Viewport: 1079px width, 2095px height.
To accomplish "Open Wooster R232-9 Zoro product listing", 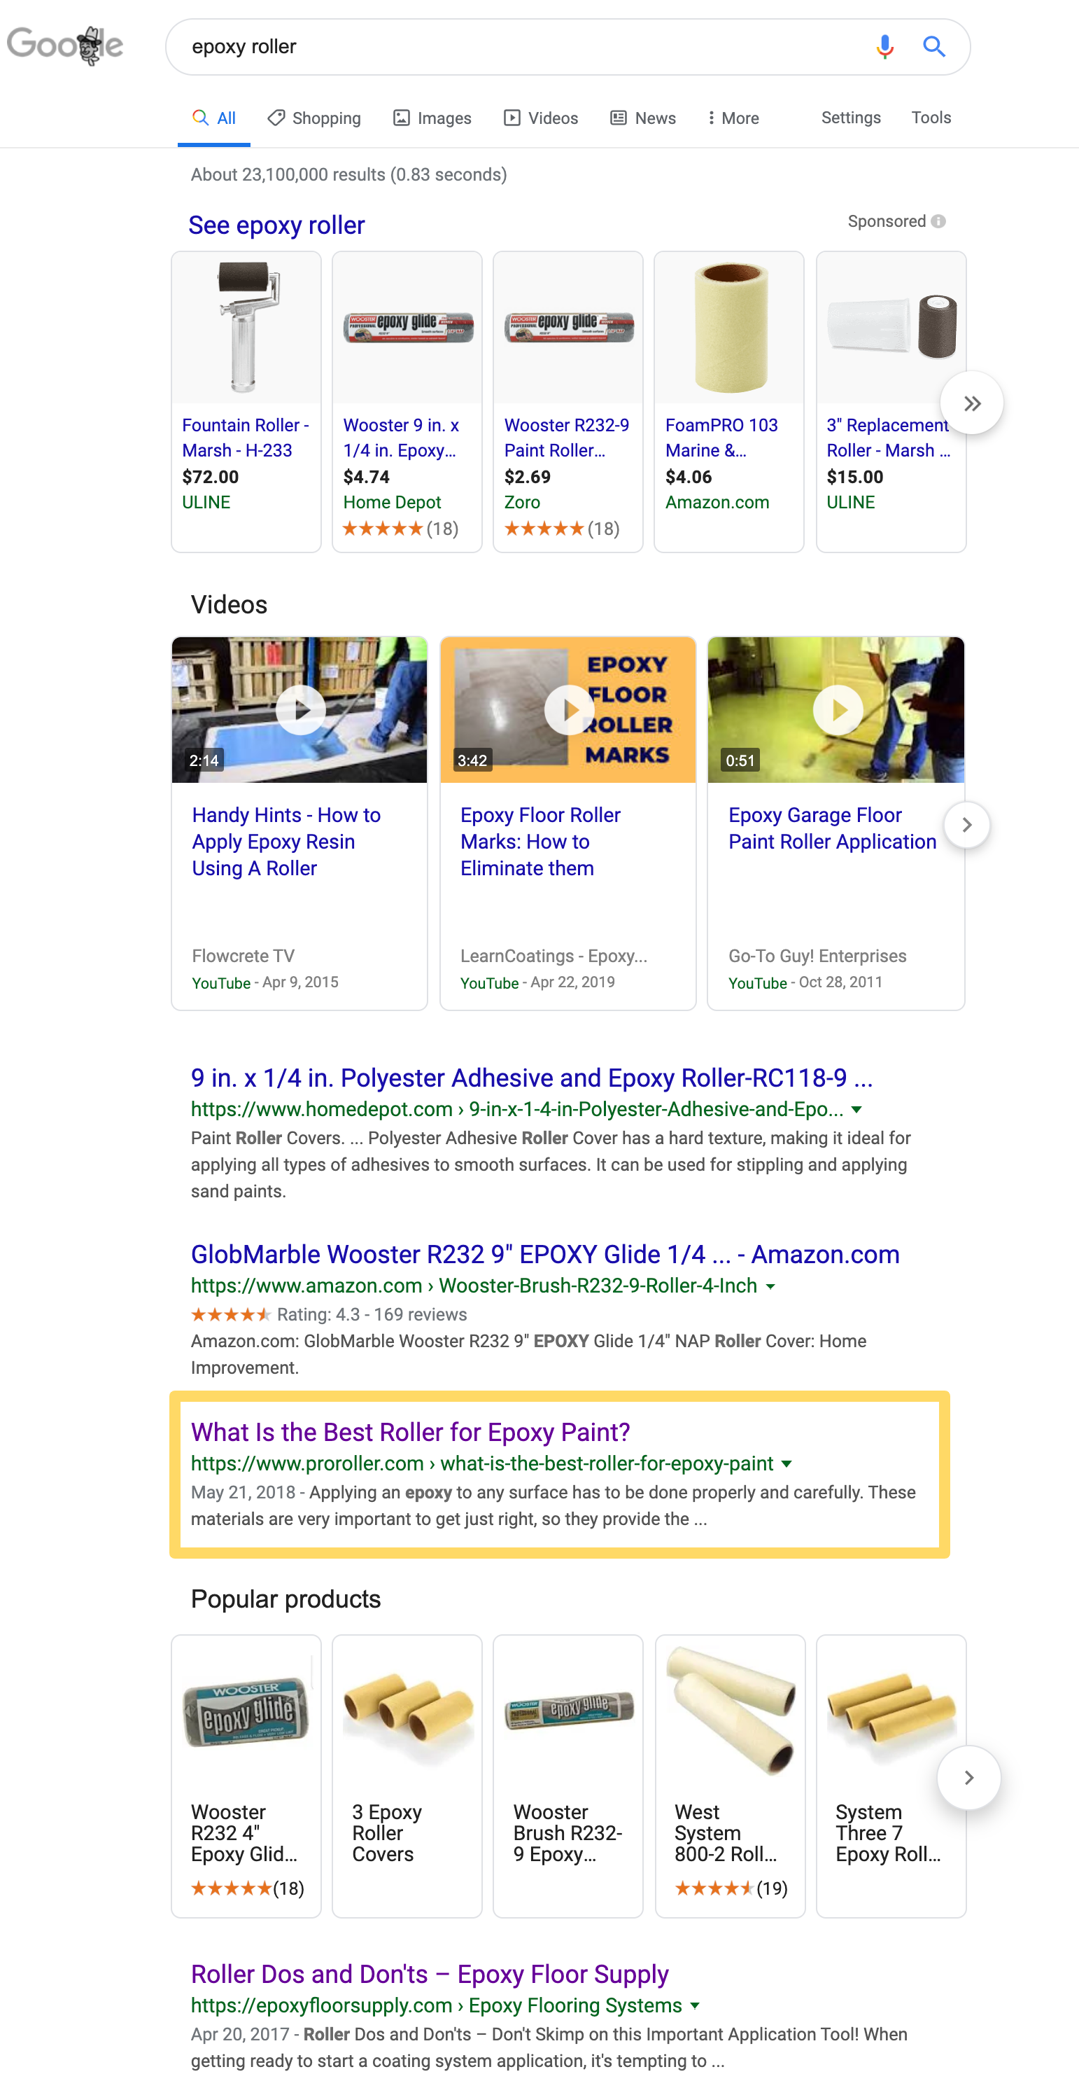I will (x=566, y=438).
